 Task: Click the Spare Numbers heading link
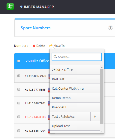[35, 28]
